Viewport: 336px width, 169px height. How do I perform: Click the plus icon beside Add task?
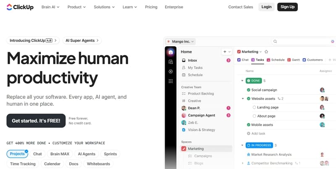pos(248,133)
